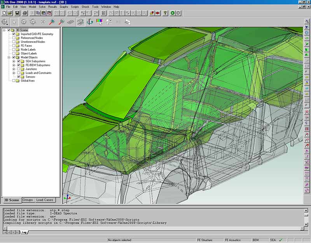Image resolution: width=311 pixels, height=243 pixels.
Task: Click the gray stop circle icon
Action: click(178, 13)
